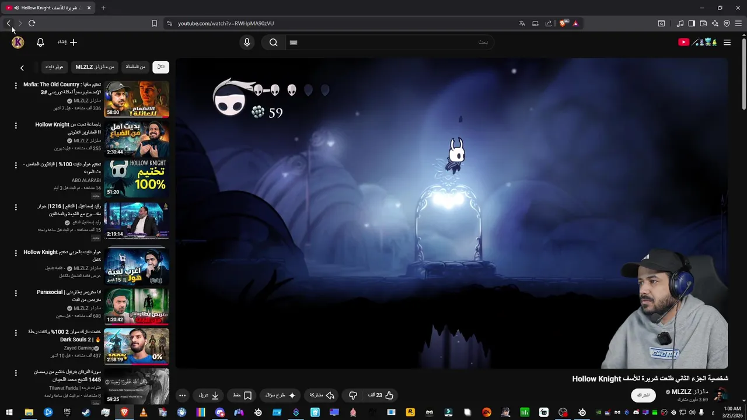Open more actions three-dot menu under video

(182, 395)
